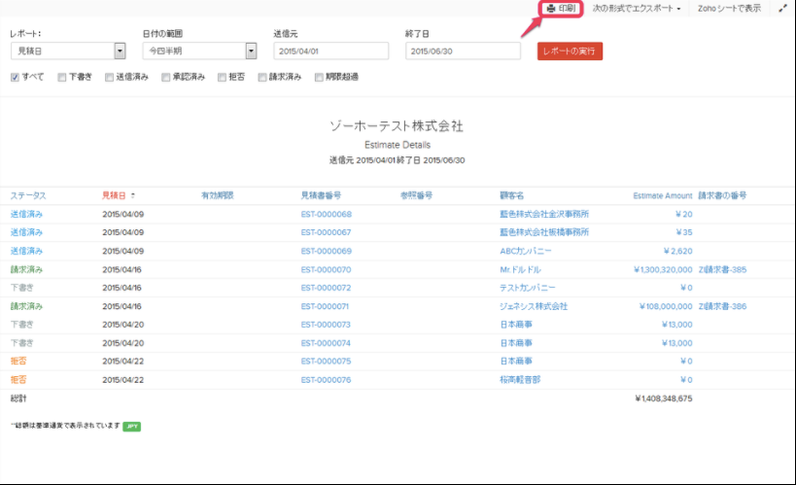The width and height of the screenshot is (796, 485).
Task: Open the 次の形式でエクスポート export menu
Action: (637, 9)
